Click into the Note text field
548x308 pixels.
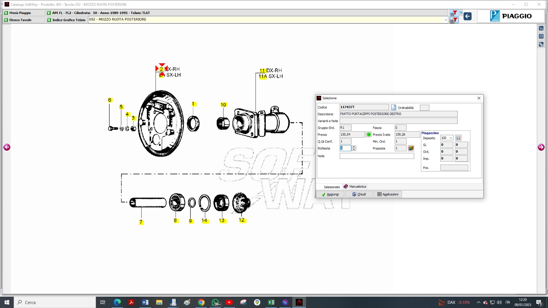377,156
